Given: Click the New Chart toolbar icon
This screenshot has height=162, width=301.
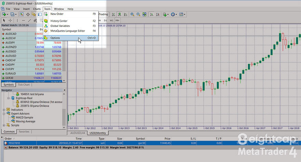Looking at the screenshot, I should (x=4, y=14).
